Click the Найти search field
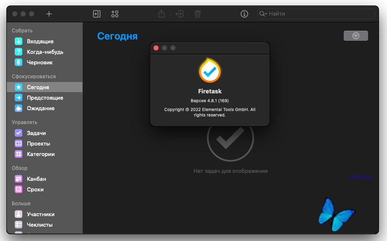Screen dimensions: 387x241 316,14
